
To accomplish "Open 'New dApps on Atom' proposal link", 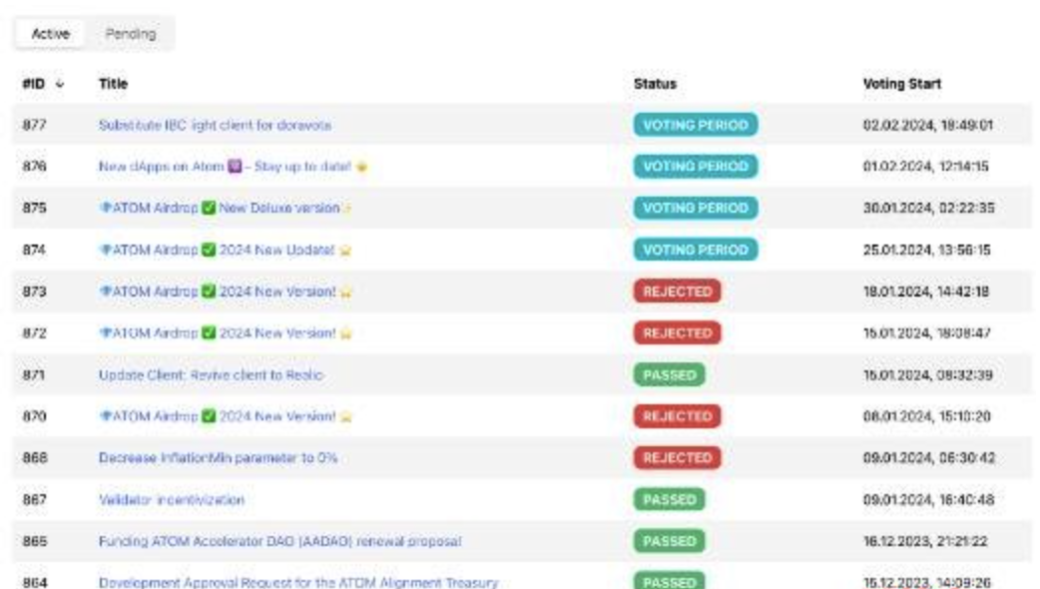I will pyautogui.click(x=225, y=167).
